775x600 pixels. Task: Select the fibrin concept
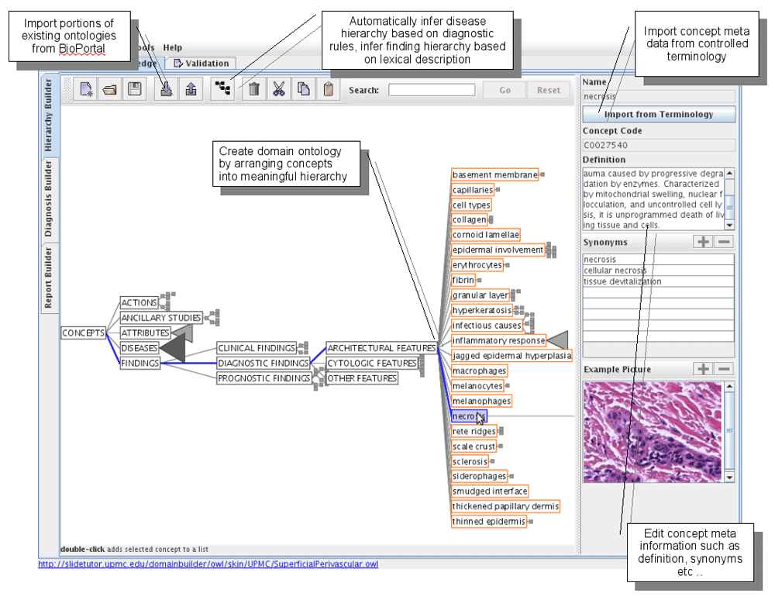coord(463,280)
